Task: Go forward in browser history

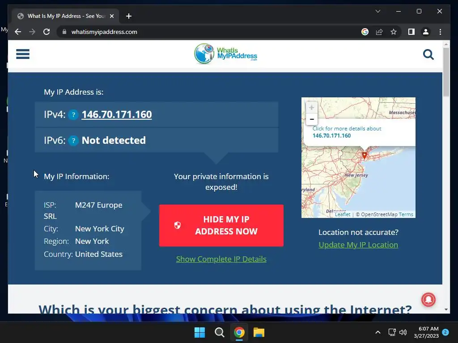Action: tap(32, 32)
